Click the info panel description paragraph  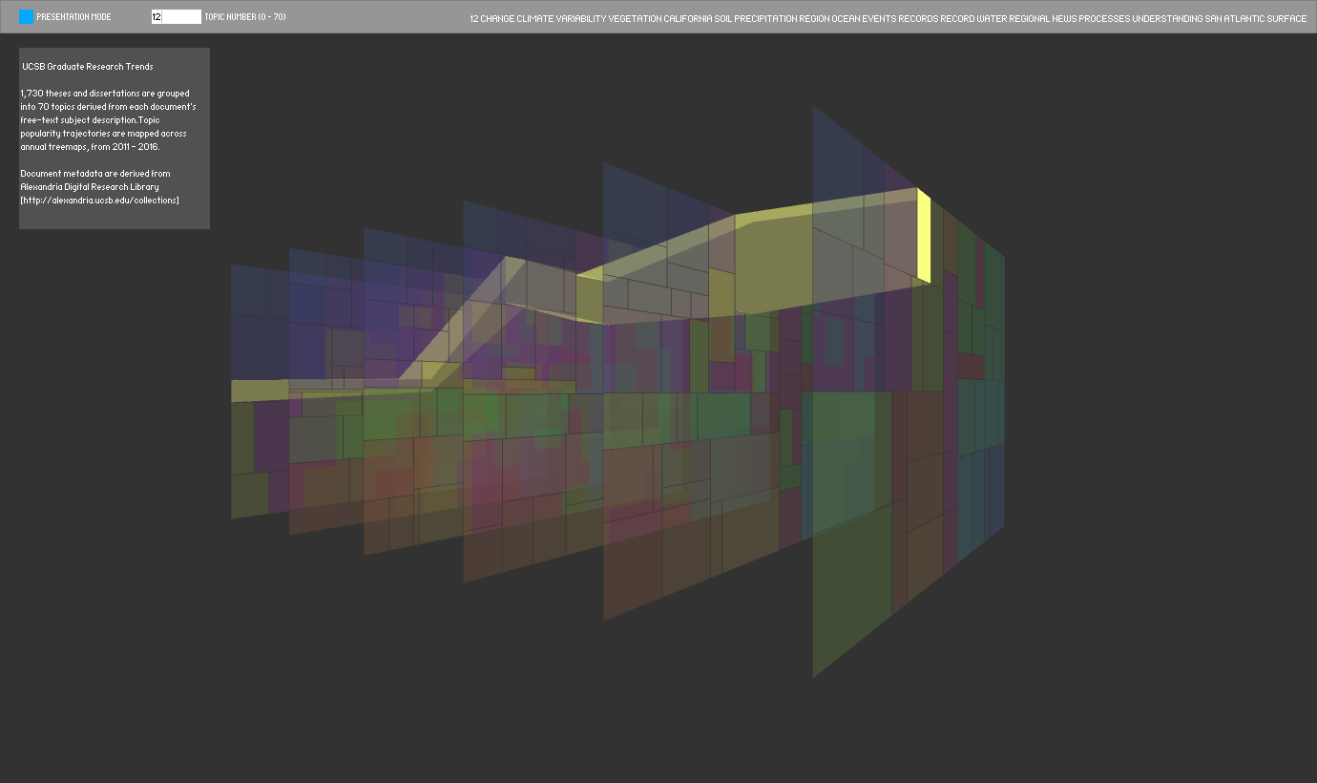[x=108, y=120]
